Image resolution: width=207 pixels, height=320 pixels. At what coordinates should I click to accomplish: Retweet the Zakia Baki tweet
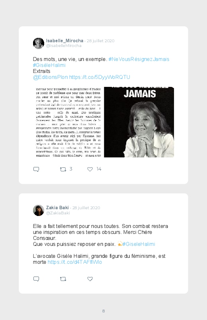coord(63,279)
